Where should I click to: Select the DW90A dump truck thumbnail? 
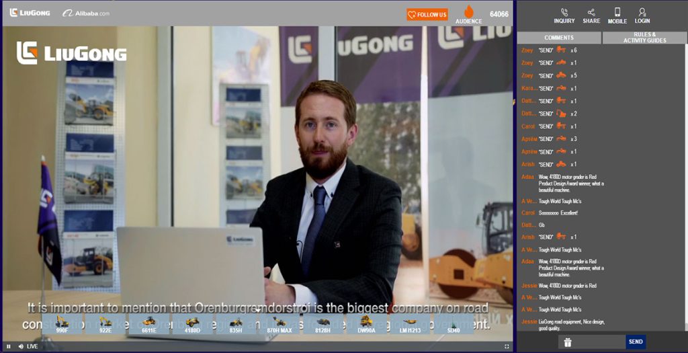[366, 323]
